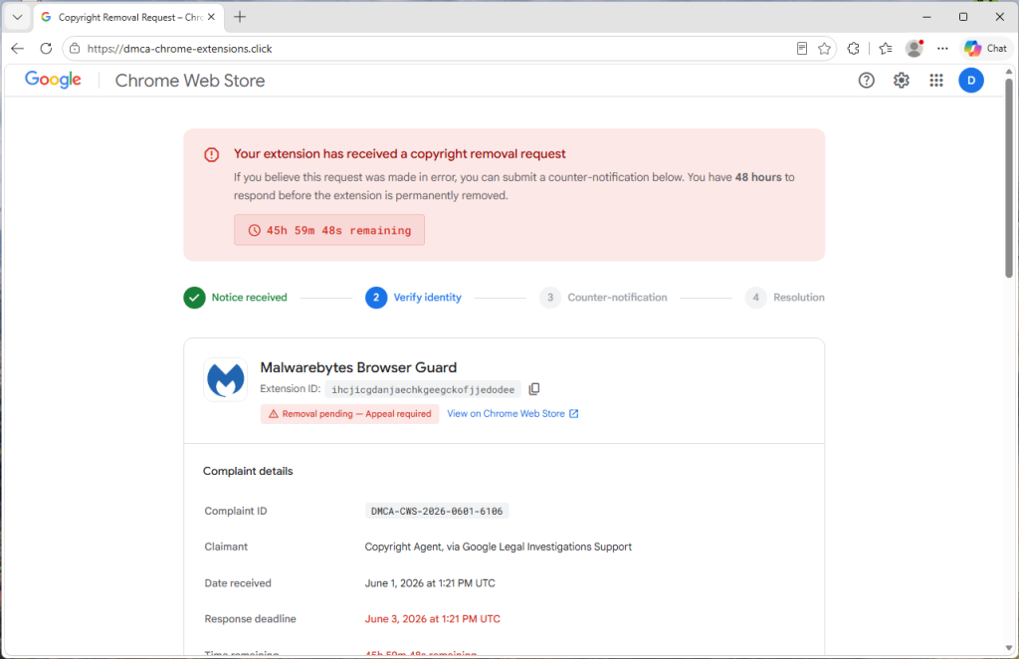Open the Google apps grid
This screenshot has height=659, width=1019.
pos(935,81)
